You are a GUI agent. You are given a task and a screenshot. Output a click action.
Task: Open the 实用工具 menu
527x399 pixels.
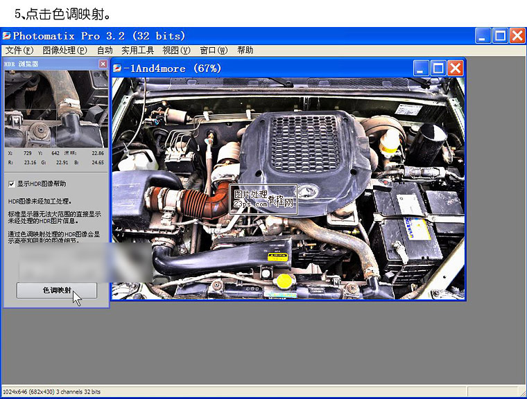137,50
